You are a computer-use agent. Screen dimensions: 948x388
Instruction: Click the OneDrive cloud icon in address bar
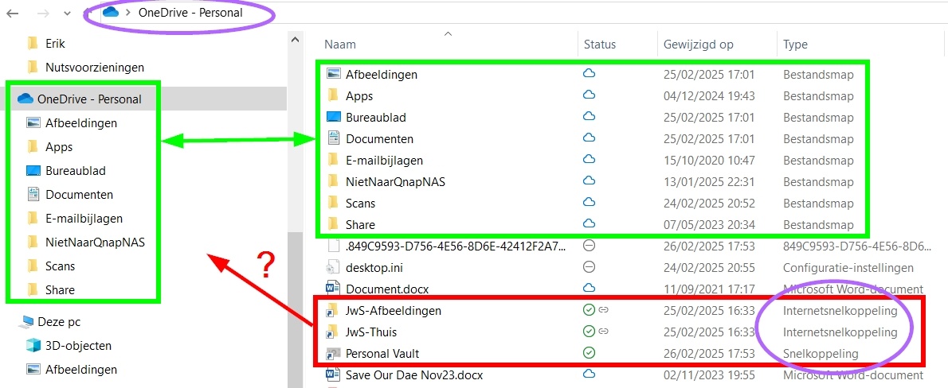pyautogui.click(x=112, y=12)
